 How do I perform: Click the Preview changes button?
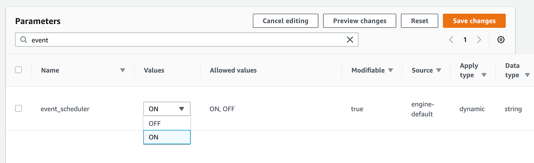pyautogui.click(x=359, y=21)
